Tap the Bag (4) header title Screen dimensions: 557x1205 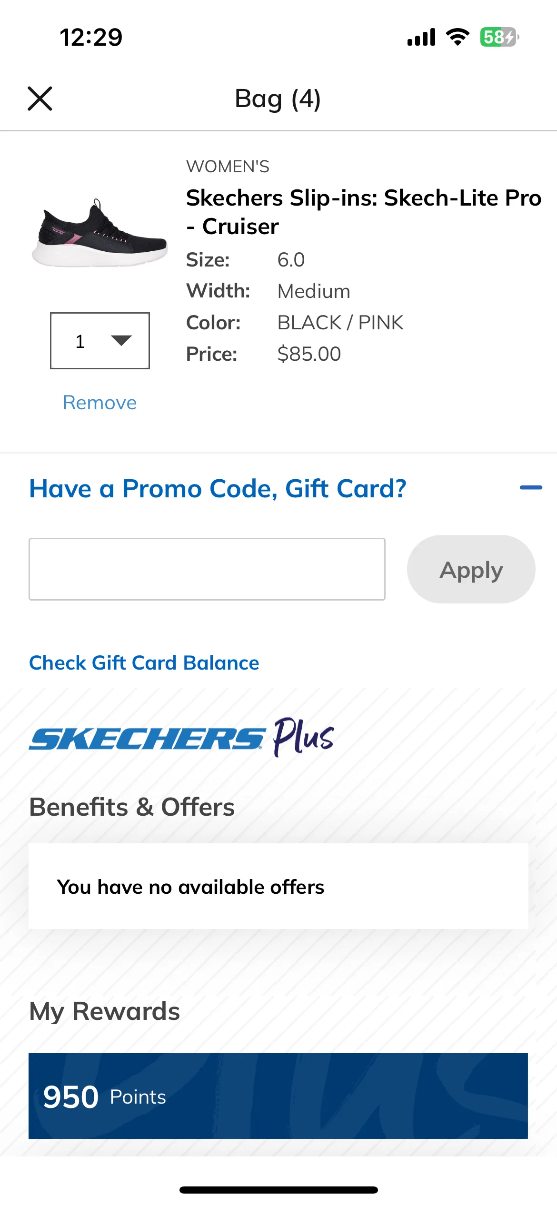[278, 99]
